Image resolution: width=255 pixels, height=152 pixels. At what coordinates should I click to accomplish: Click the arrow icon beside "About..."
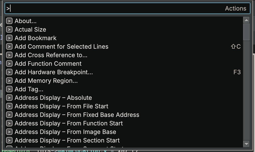[9, 21]
